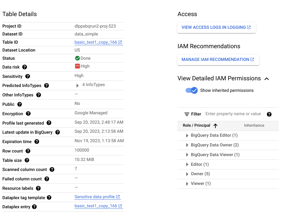Image resolution: width=285 pixels, height=214 pixels.
Task: Click the Public field help icon
Action: click(19, 104)
